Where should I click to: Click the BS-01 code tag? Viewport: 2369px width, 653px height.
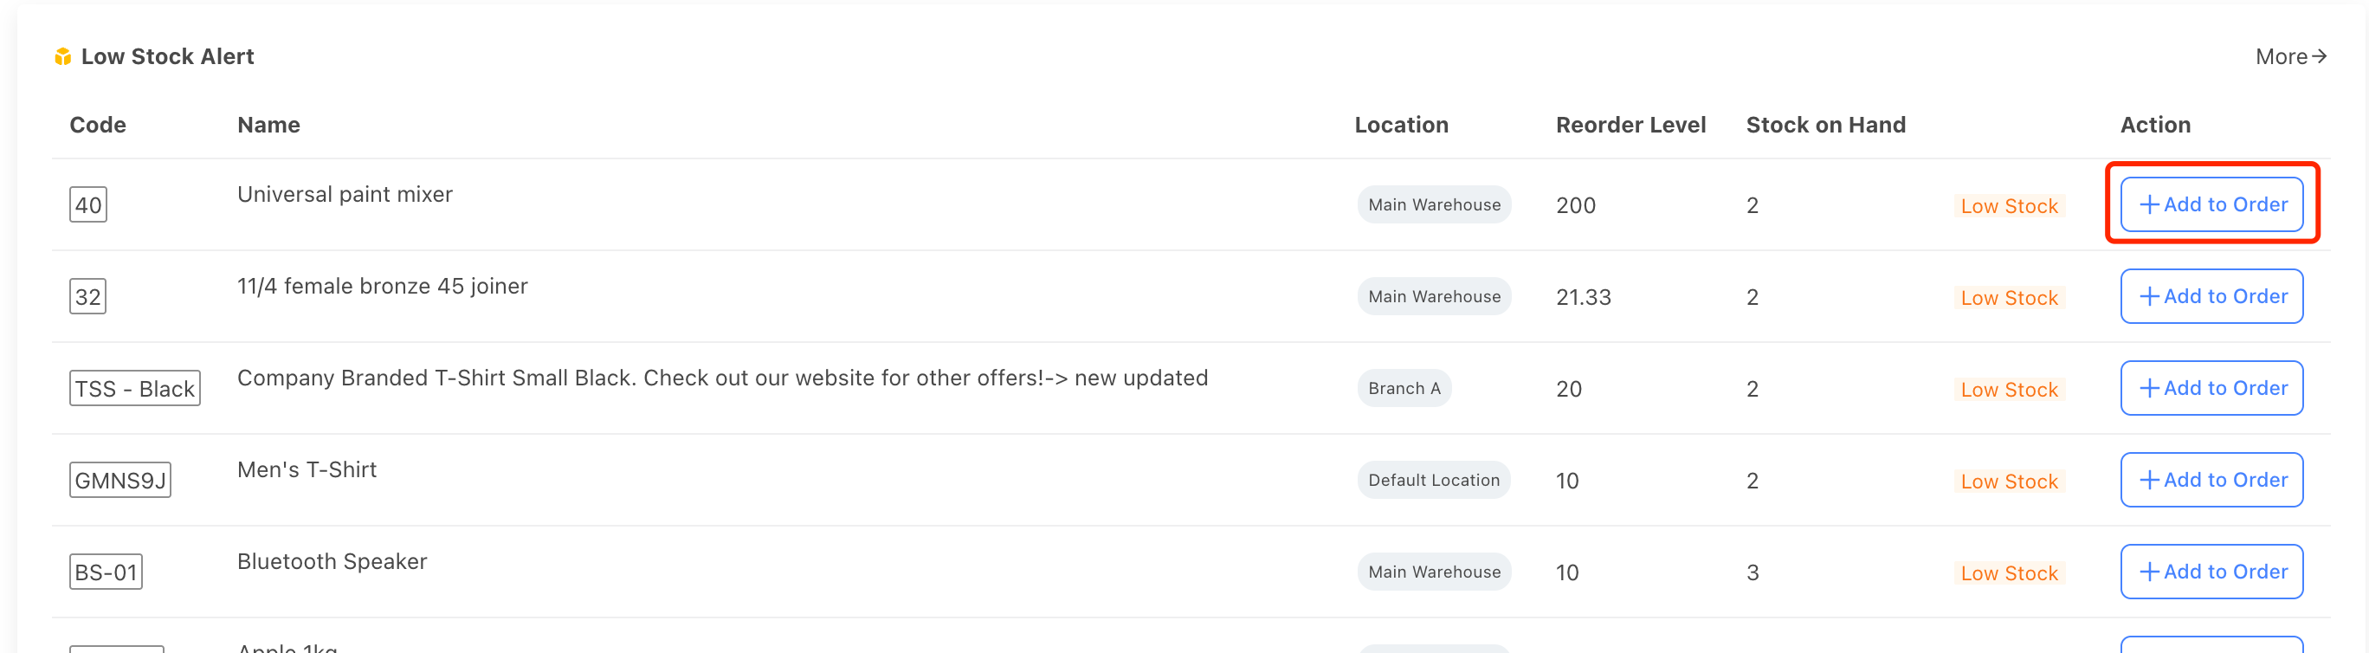pyautogui.click(x=106, y=573)
